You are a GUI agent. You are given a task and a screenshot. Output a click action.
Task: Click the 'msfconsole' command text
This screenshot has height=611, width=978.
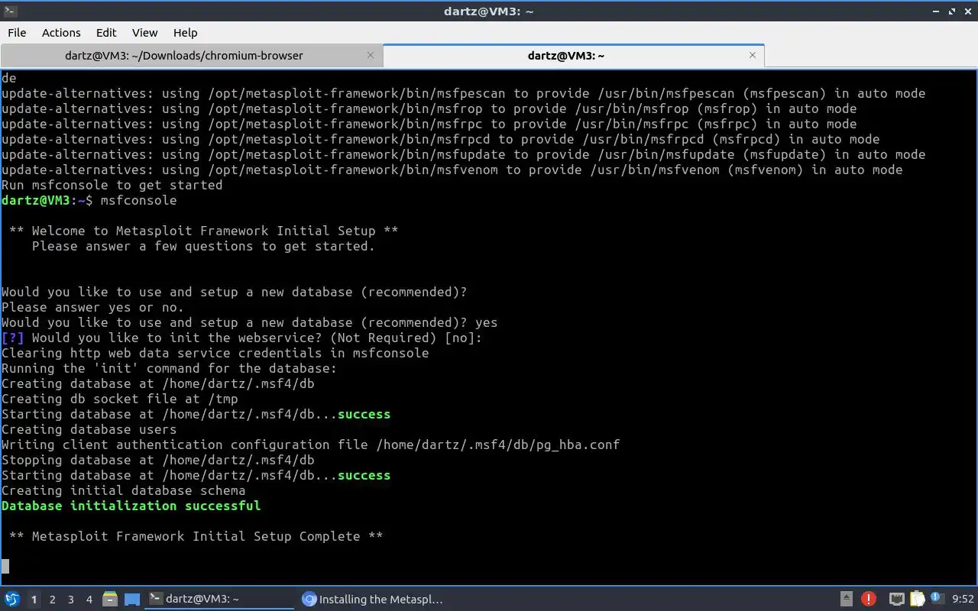pyautogui.click(x=138, y=200)
